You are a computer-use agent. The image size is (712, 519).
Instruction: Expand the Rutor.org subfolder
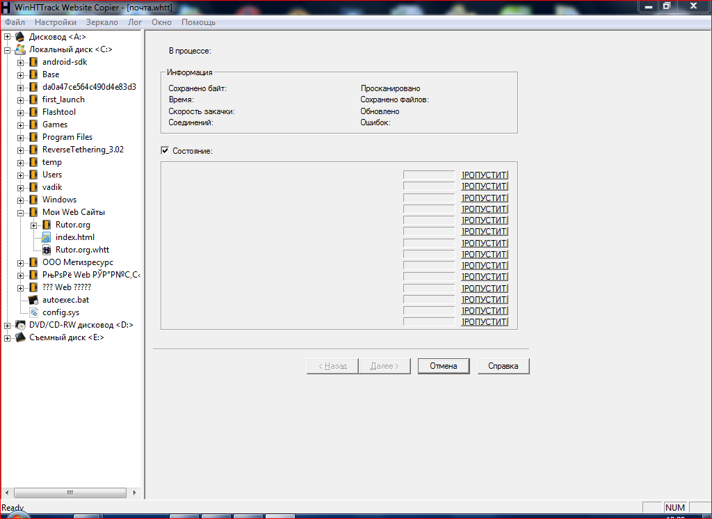[34, 225]
